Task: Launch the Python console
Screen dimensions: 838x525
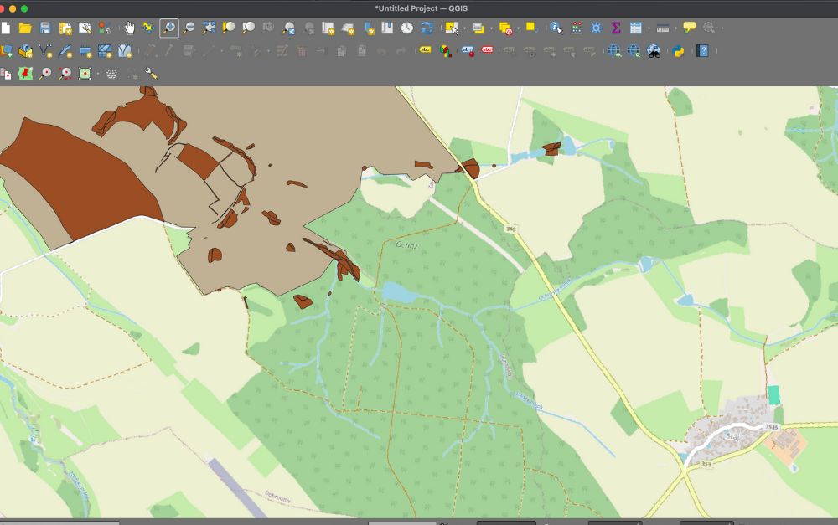Action: click(678, 51)
